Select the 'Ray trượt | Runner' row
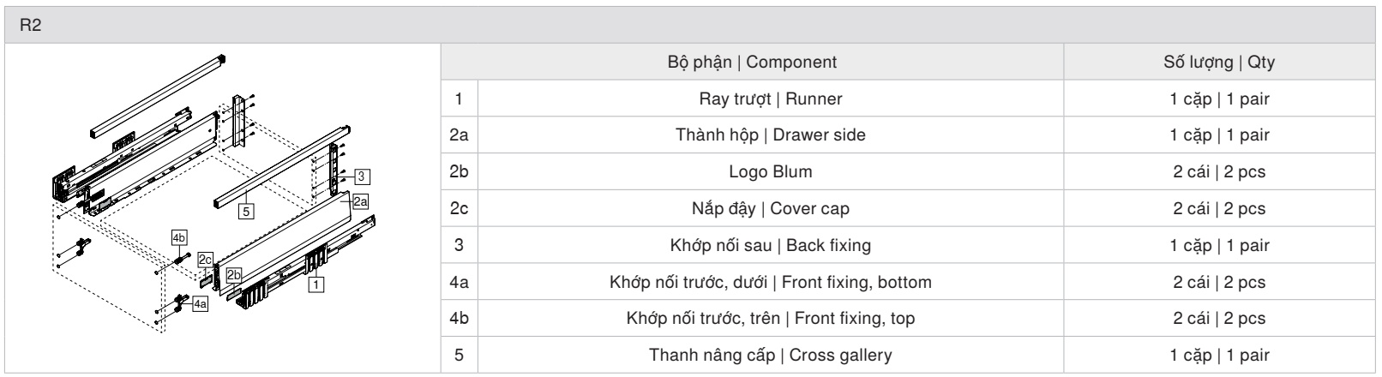The height and width of the screenshot is (377, 1382). pos(908,99)
